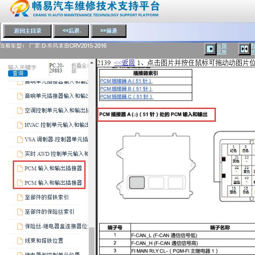255x255 pixels.
Task: Focus the 输入关键字 keyword search field
Action: pyautogui.click(x=22, y=67)
